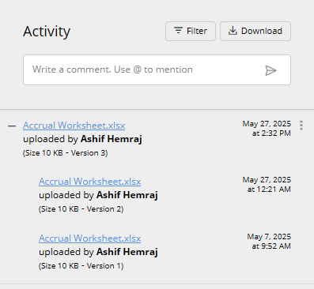
Task: Click the Activity heading
Action: [47, 32]
